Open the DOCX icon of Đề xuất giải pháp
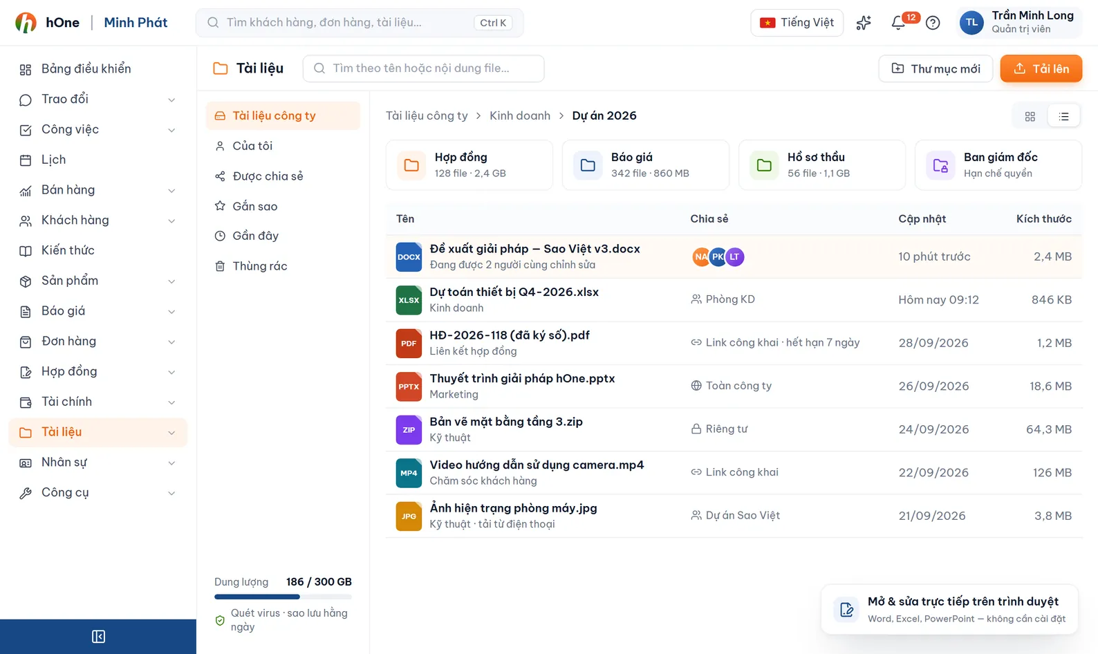 (x=409, y=256)
